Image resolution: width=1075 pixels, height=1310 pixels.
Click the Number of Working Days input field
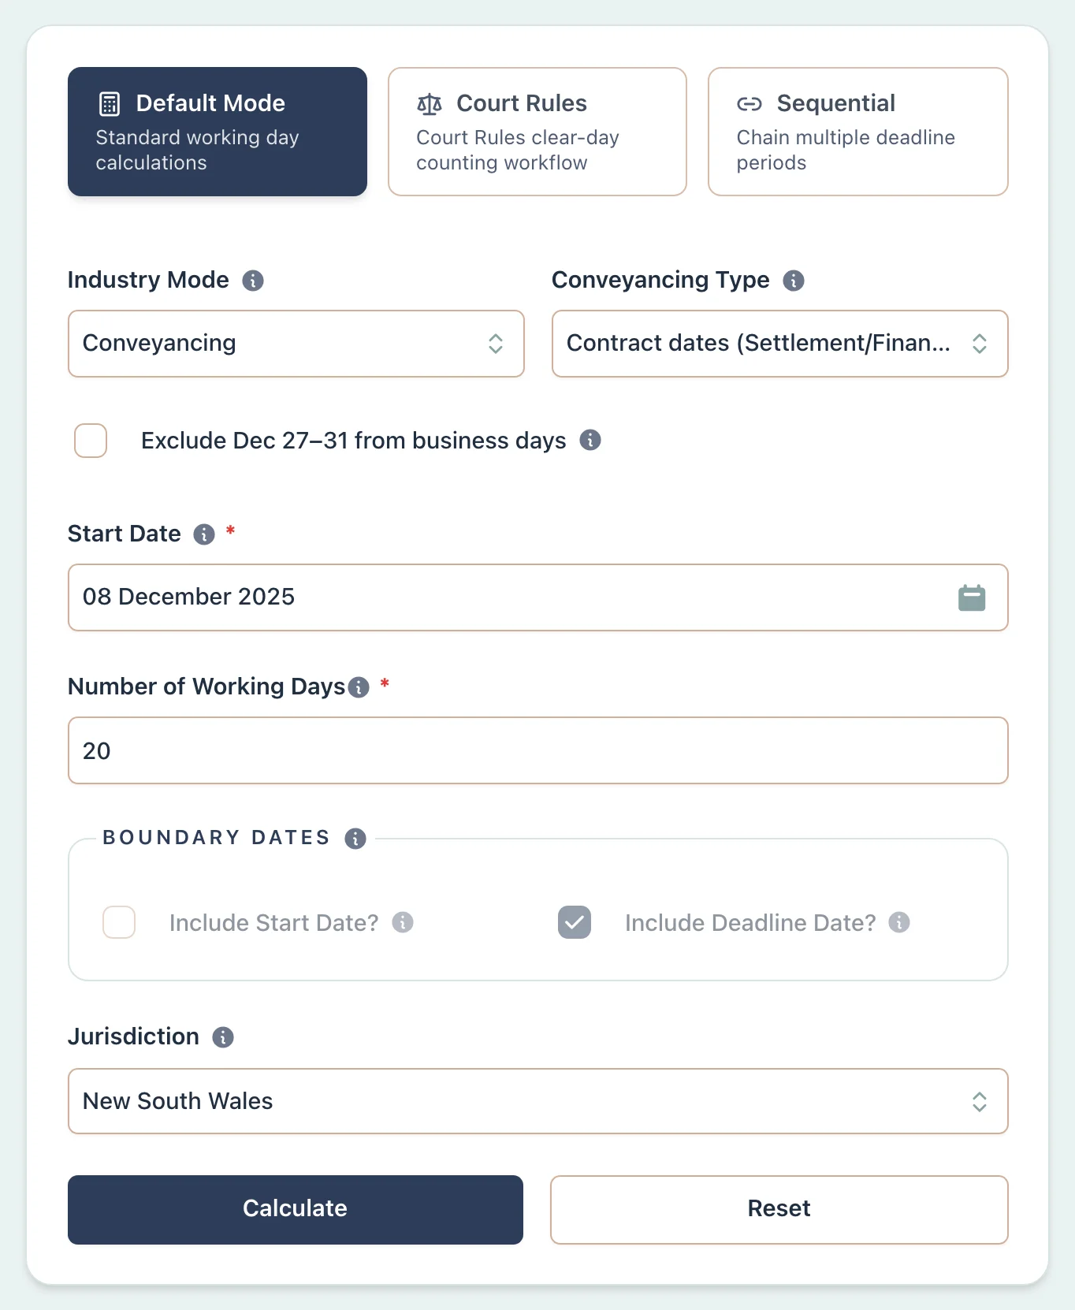[x=538, y=750]
